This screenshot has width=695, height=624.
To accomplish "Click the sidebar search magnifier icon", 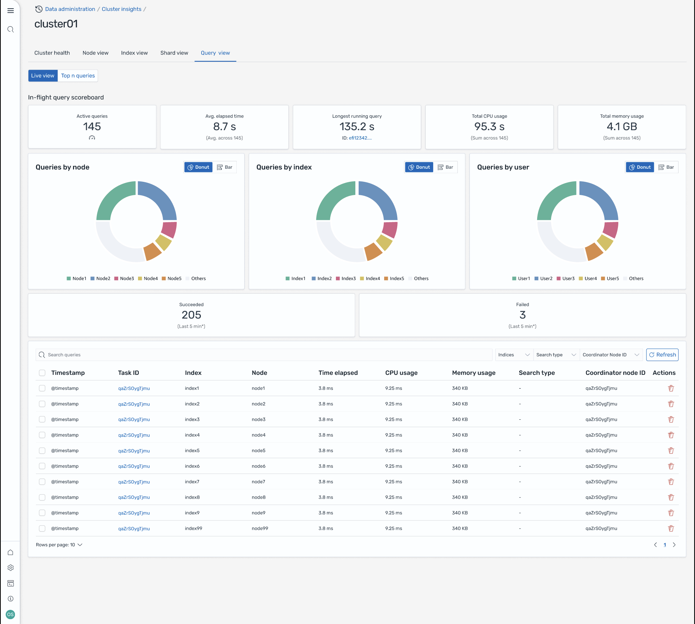I will coord(10,30).
